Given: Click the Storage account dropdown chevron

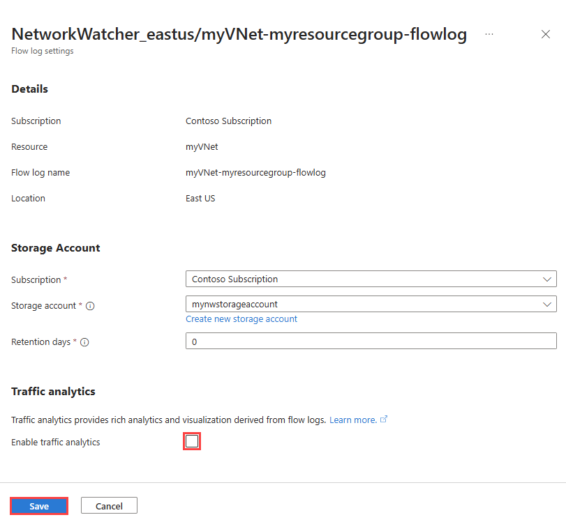Looking at the screenshot, I should coord(547,305).
